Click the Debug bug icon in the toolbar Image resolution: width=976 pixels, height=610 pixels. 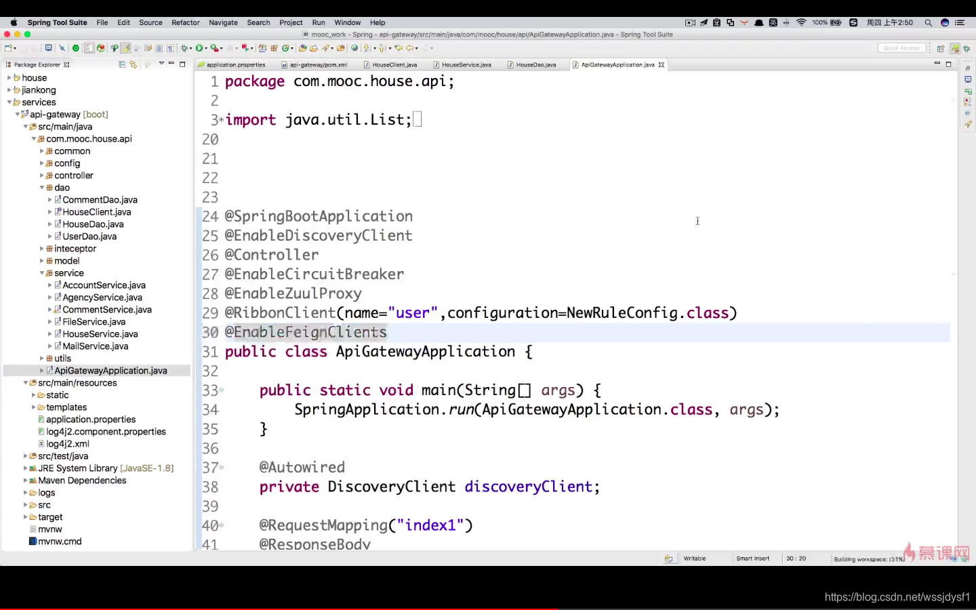pyautogui.click(x=184, y=48)
